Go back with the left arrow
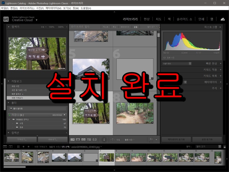Viewport: 229px width, 172px height. tap(23, 146)
